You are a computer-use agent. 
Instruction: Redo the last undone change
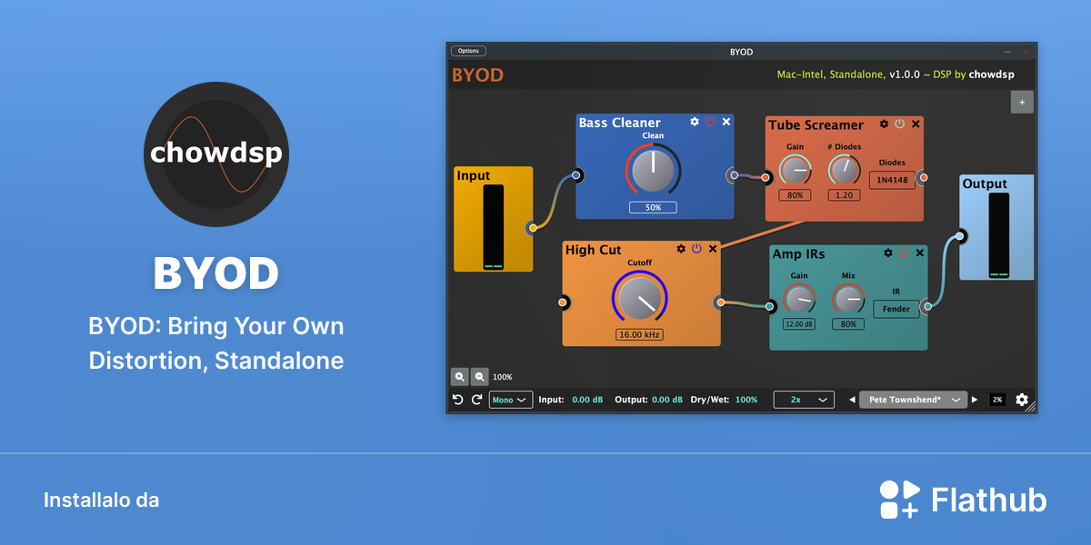476,400
